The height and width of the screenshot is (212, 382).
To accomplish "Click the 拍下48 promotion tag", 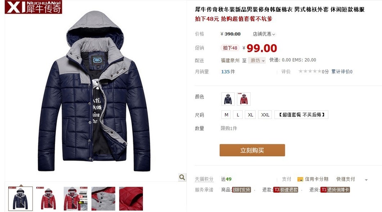I will 230,48.
